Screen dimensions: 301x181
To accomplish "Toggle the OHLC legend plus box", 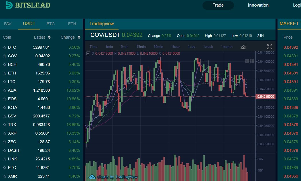I will click(88, 54).
